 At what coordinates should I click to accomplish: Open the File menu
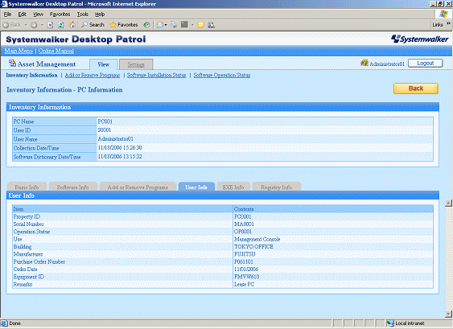pyautogui.click(x=7, y=14)
